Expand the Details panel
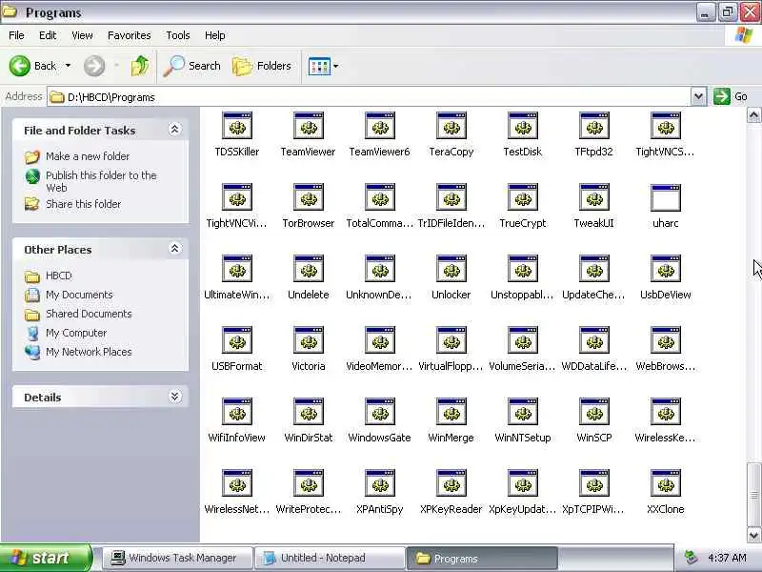The image size is (762, 572). pyautogui.click(x=174, y=397)
